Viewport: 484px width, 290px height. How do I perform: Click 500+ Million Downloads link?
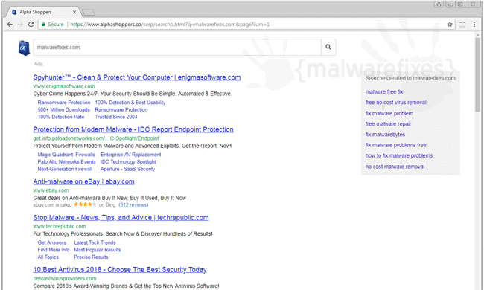click(x=63, y=110)
